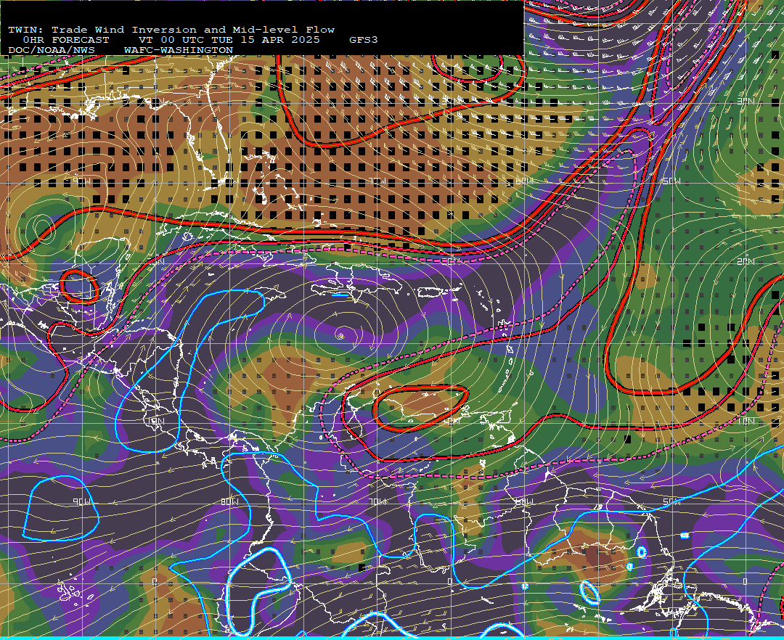Click the 50W longitude label in the lower row
The height and width of the screenshot is (640, 784).
[671, 501]
